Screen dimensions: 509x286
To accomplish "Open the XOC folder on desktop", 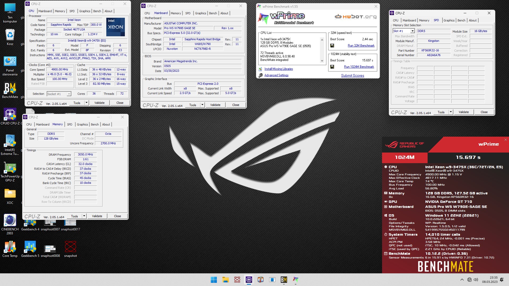I will point(10,196).
